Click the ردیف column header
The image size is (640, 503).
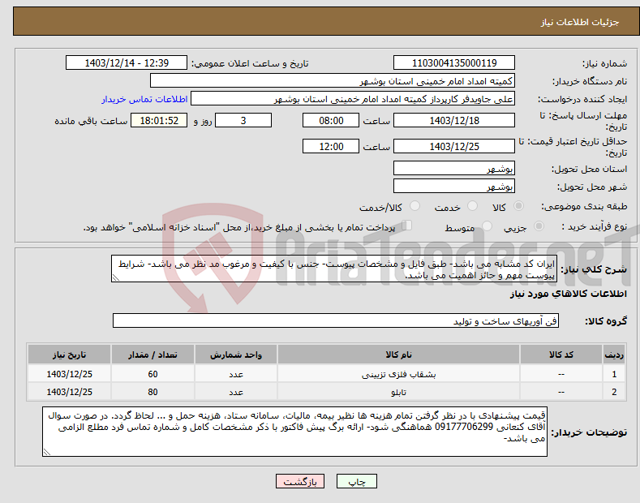(614, 355)
